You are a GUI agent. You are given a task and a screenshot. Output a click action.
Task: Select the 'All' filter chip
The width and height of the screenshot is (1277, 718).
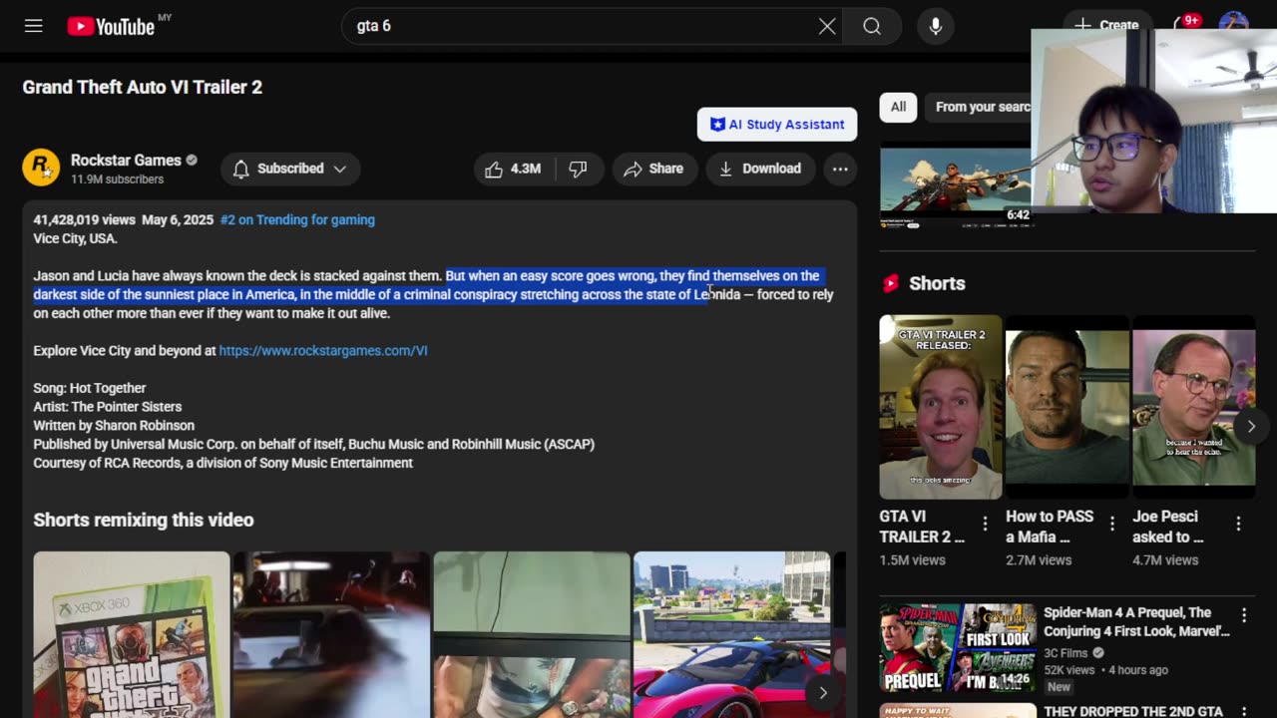(898, 107)
